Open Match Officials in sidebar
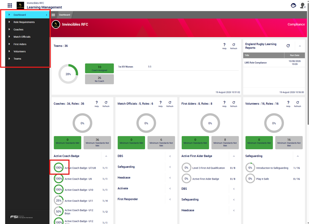 [x=27, y=37]
